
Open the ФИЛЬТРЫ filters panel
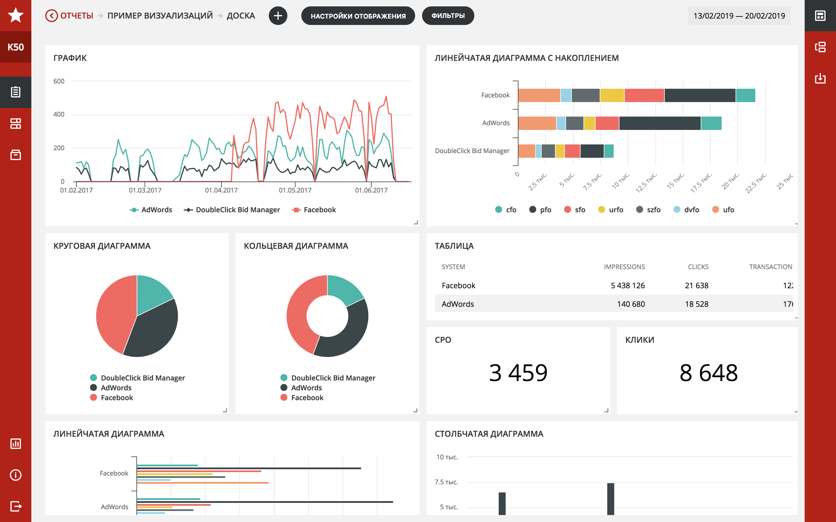point(448,16)
